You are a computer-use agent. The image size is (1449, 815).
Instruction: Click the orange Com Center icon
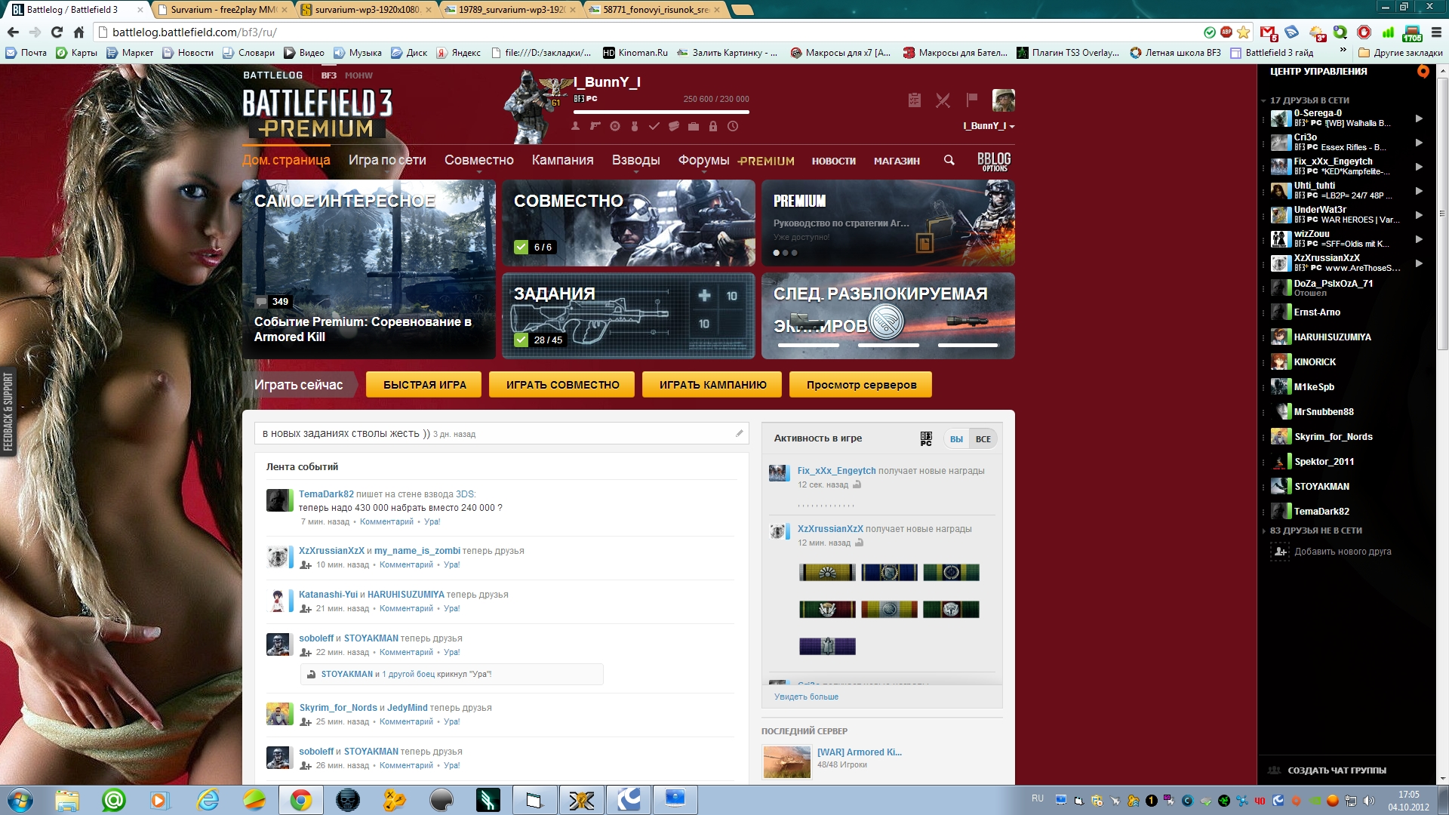1423,72
